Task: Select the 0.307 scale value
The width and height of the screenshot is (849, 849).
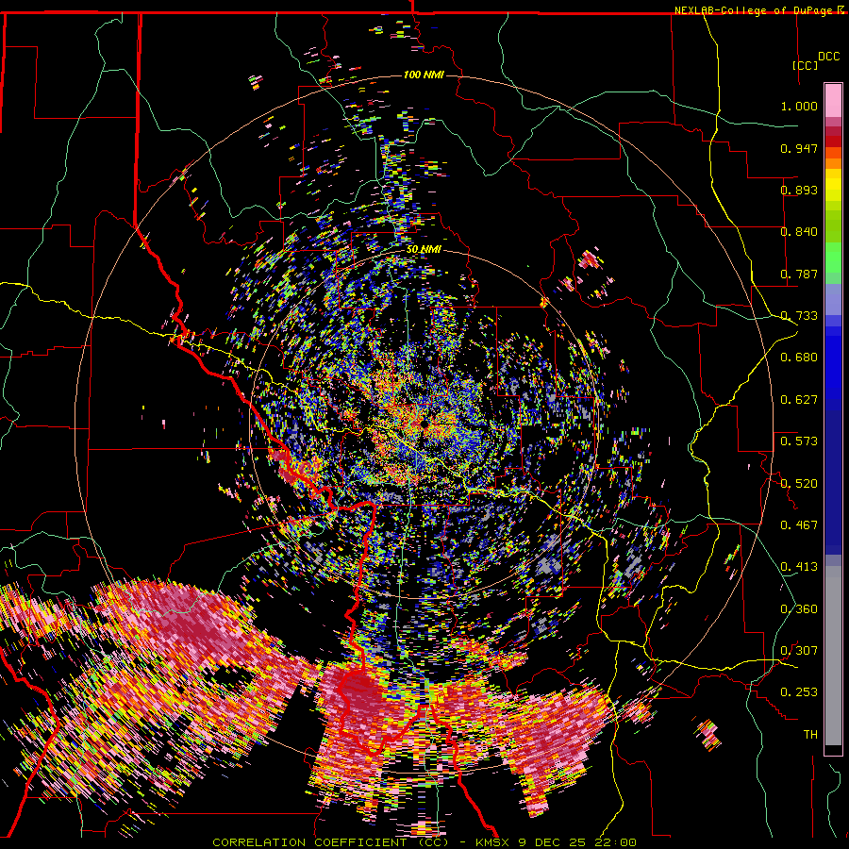Action: coord(799,651)
